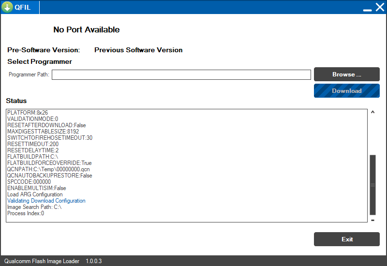Select the Validating Download Configuration log line
Viewport: 387px width, 266px height.
tap(46, 201)
